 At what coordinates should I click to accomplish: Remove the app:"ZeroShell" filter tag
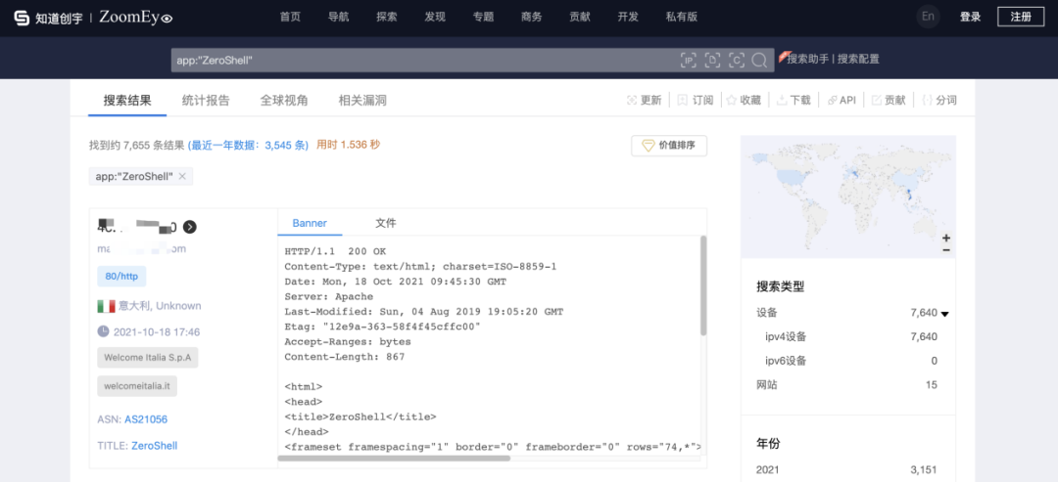pos(182,176)
